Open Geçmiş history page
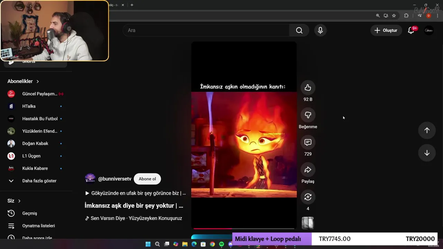 (36, 213)
